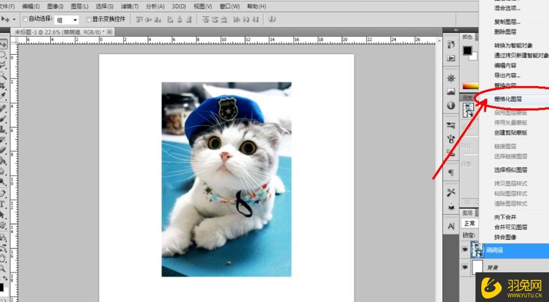Select the Polygonal Lasso tool
This screenshot has height=302, width=549.
pos(3,65)
